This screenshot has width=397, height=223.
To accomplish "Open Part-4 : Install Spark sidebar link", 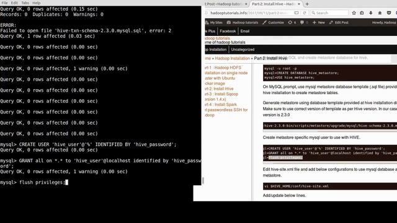I will tap(221, 105).
